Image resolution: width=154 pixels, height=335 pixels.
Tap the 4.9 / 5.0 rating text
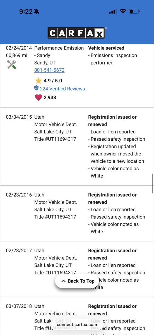[53, 81]
